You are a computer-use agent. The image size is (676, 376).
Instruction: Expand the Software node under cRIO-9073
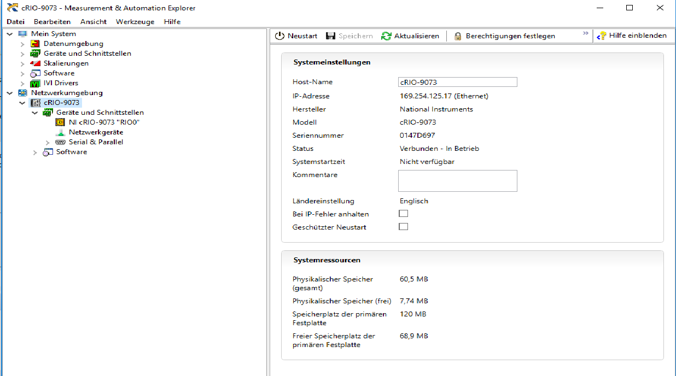35,152
